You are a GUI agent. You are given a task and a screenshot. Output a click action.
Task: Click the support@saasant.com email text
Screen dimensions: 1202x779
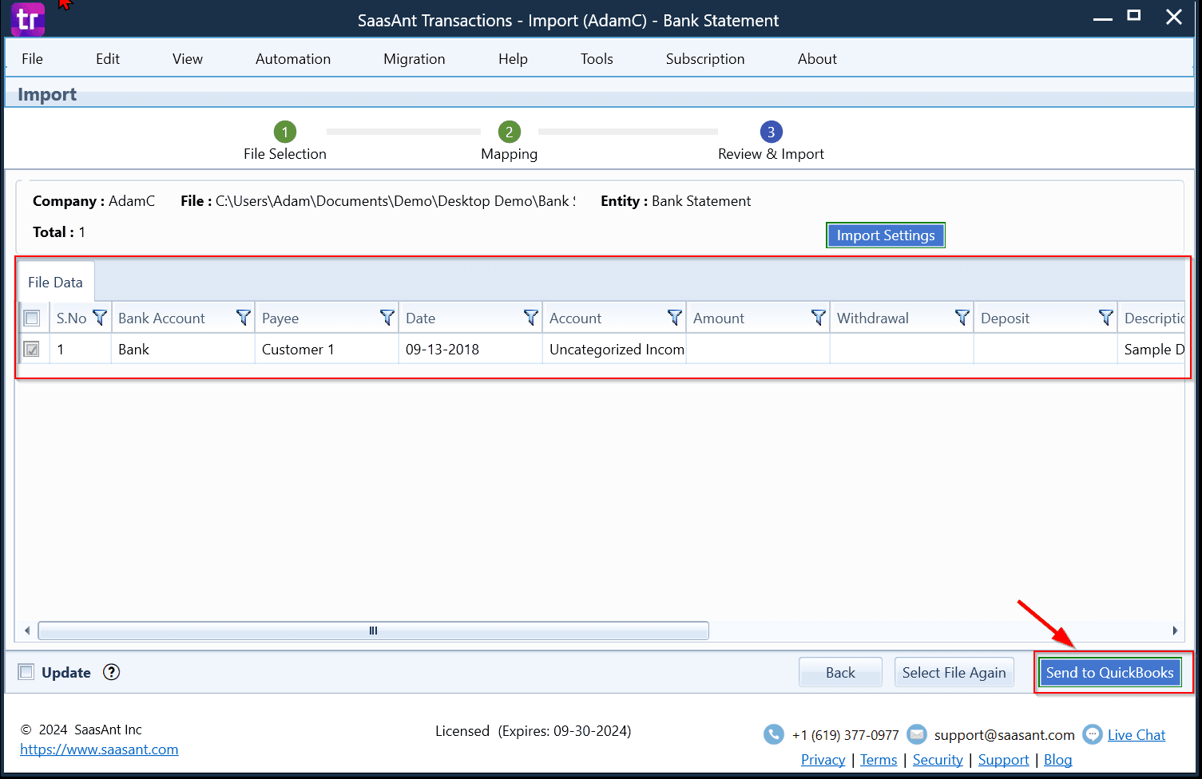(x=1004, y=735)
